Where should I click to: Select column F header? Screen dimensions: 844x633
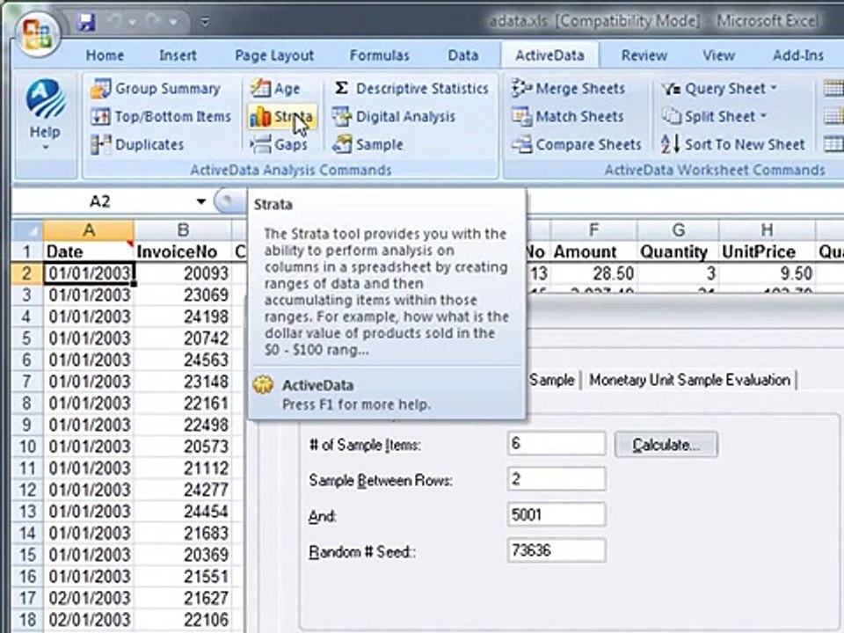tap(593, 230)
